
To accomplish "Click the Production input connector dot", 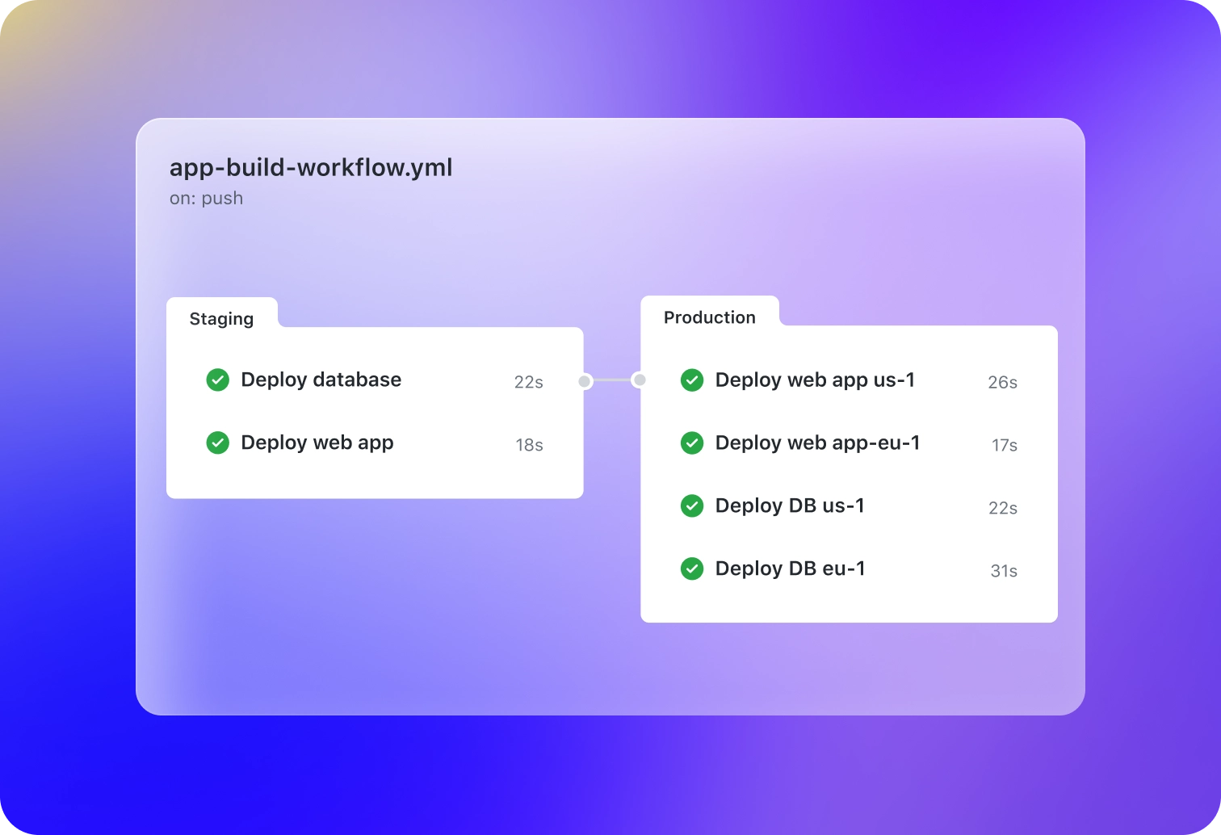I will click(639, 380).
